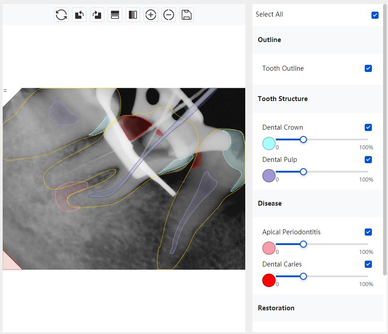Viewport: 388px width, 334px height.
Task: Toggle Apical Periodontitis checkbox off
Action: pyautogui.click(x=368, y=232)
